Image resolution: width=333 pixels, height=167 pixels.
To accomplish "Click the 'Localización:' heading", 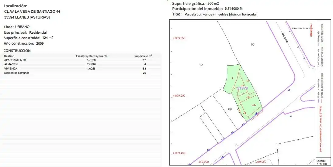I will point(16,6).
